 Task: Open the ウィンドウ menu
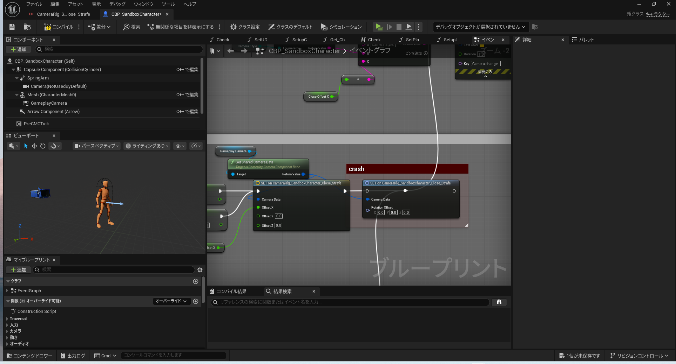143,4
